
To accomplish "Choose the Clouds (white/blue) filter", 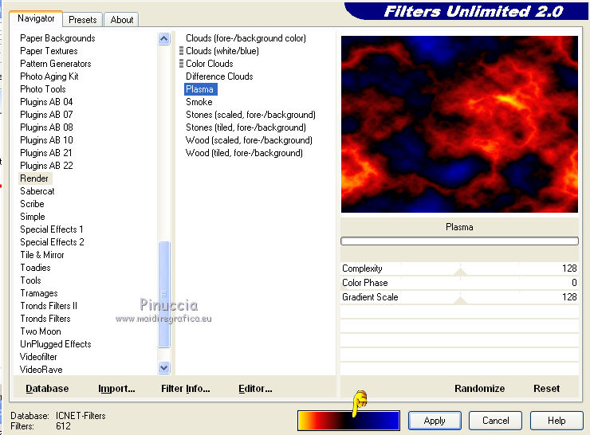I will click(222, 51).
